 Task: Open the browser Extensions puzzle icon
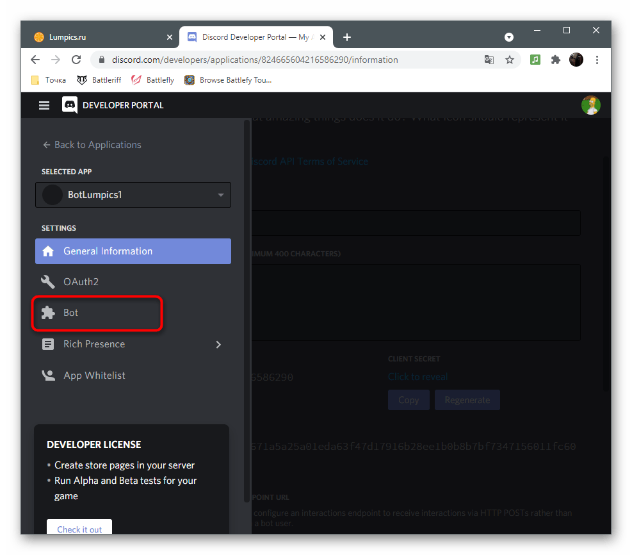coord(556,60)
